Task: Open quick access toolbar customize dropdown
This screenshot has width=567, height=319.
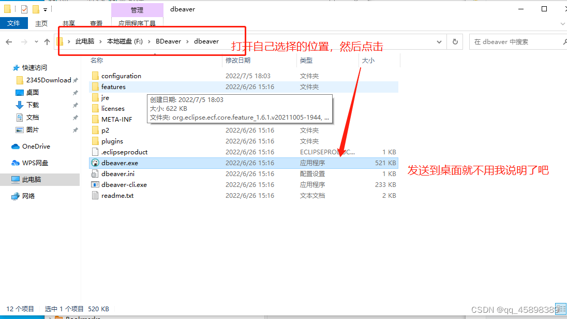Action: pyautogui.click(x=45, y=10)
